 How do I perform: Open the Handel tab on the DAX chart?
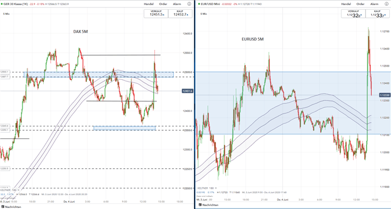149,4
